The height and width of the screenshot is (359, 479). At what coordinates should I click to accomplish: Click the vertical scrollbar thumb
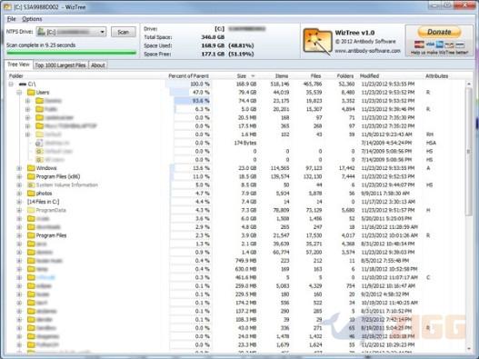click(469, 151)
